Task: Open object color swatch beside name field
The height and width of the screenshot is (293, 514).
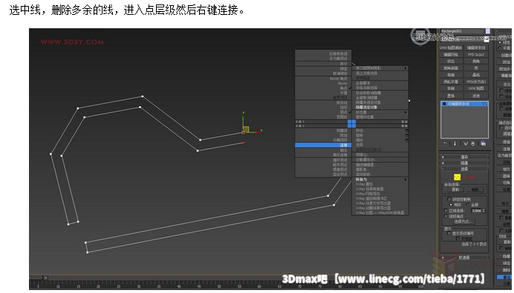Action: 488,31
